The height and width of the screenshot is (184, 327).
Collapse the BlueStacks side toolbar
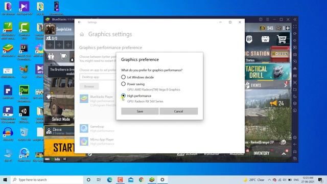295,19
